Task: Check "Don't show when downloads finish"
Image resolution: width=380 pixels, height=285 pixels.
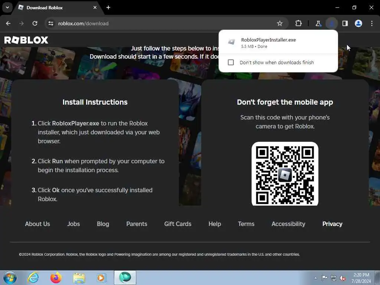Action: pos(231,62)
